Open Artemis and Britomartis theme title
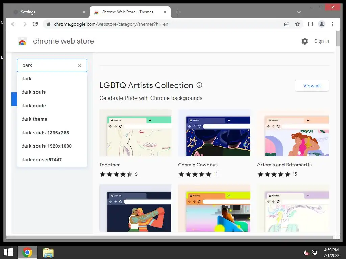Image resolution: width=346 pixels, height=259 pixels. coord(284,165)
